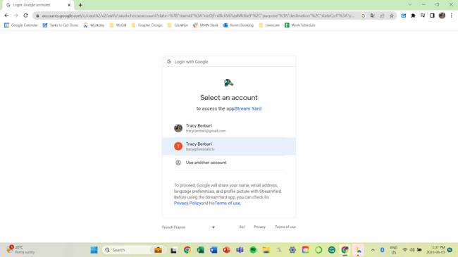Open the Settings gear in the taskbar
The width and height of the screenshot is (458, 257).
292,250
